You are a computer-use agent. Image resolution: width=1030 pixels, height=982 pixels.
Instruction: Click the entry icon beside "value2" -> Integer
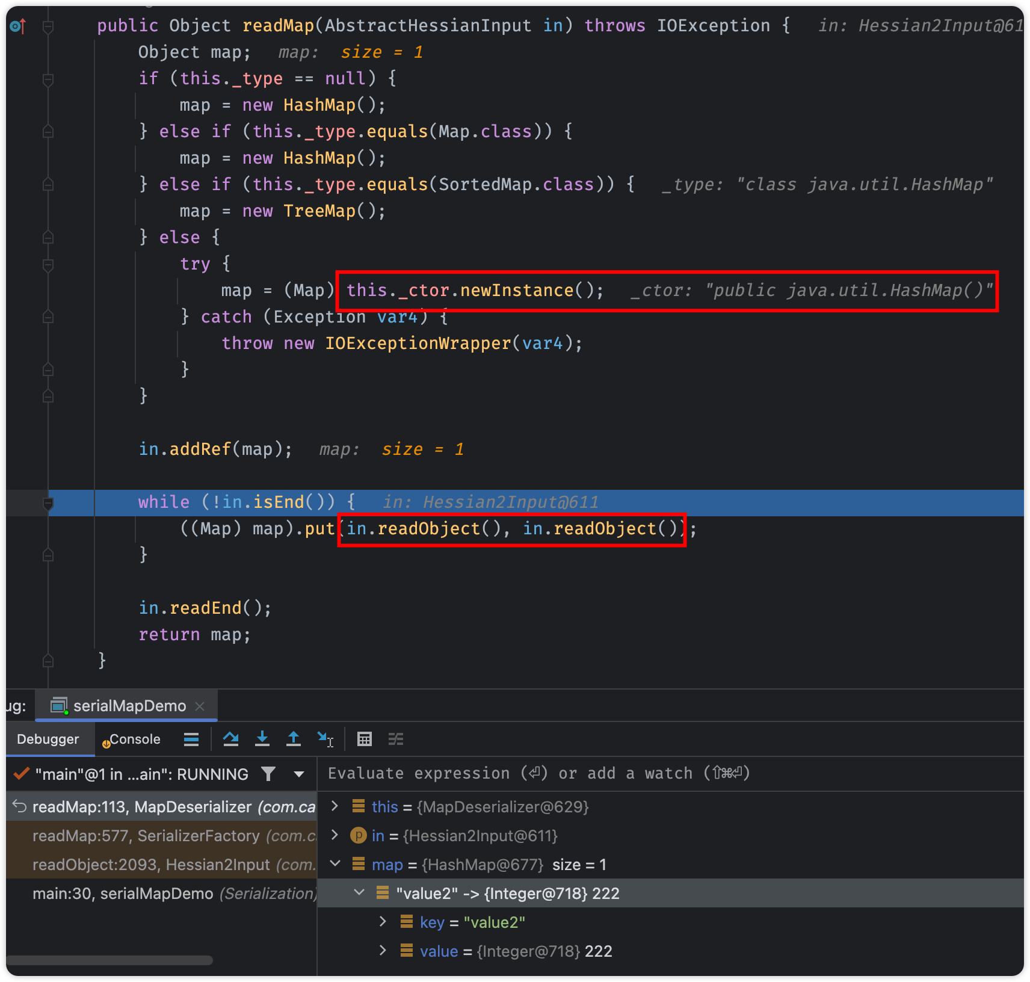click(x=383, y=893)
